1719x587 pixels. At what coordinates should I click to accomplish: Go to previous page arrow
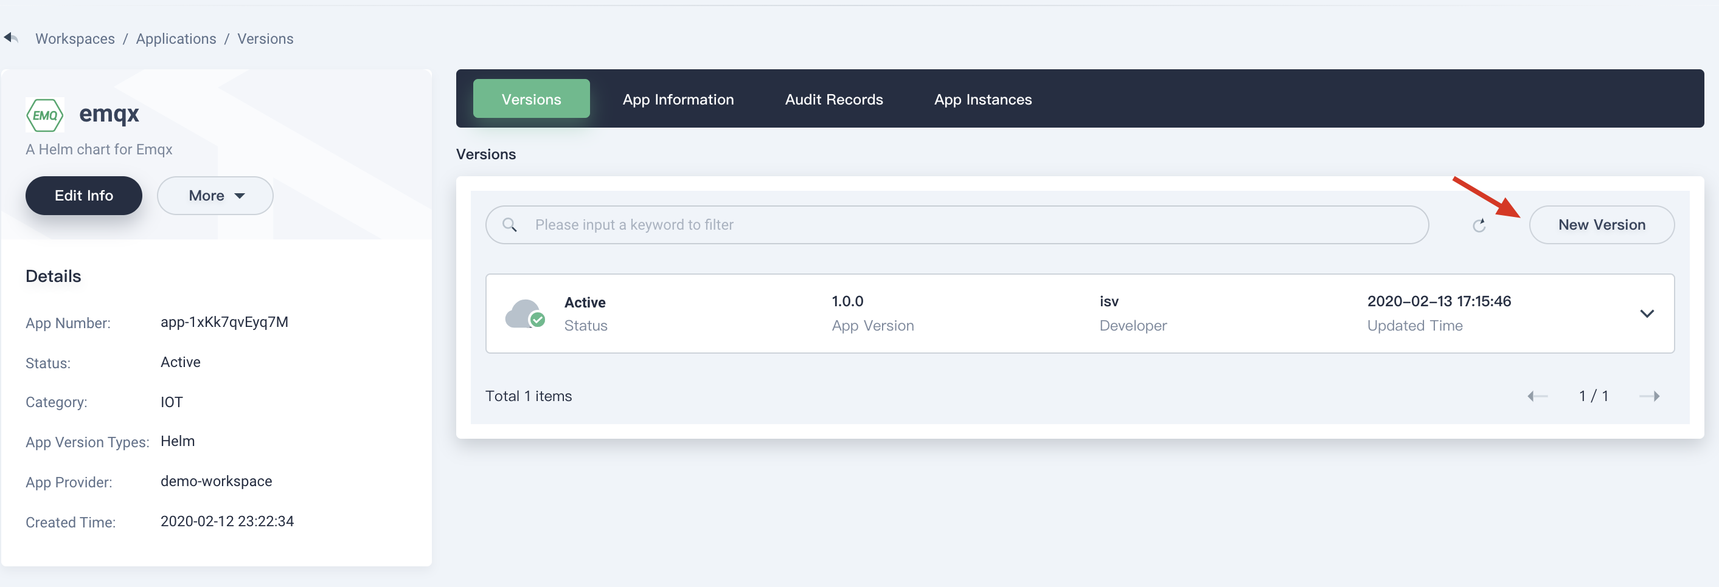pos(1538,396)
